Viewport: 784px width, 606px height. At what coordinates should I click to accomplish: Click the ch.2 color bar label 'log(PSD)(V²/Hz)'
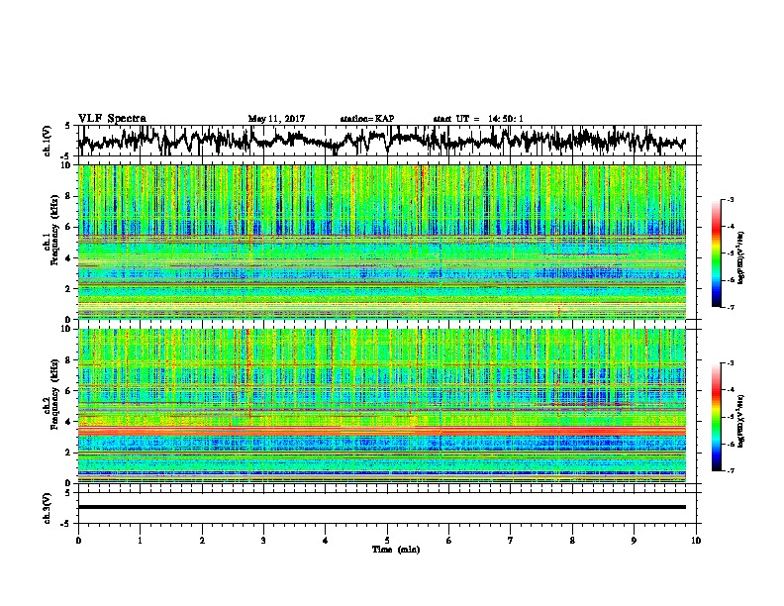pyautogui.click(x=741, y=421)
